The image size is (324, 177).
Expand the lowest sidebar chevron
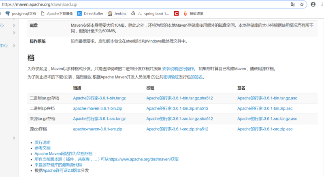pos(14,138)
